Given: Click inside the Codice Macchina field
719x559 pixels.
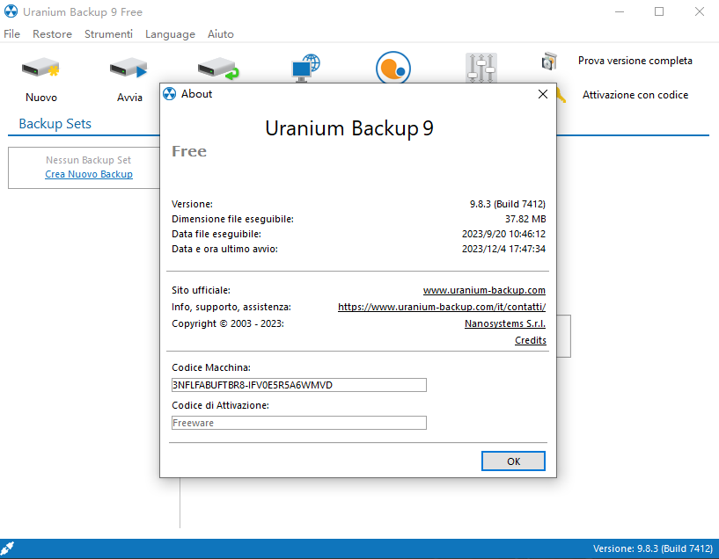Looking at the screenshot, I should pyautogui.click(x=298, y=385).
